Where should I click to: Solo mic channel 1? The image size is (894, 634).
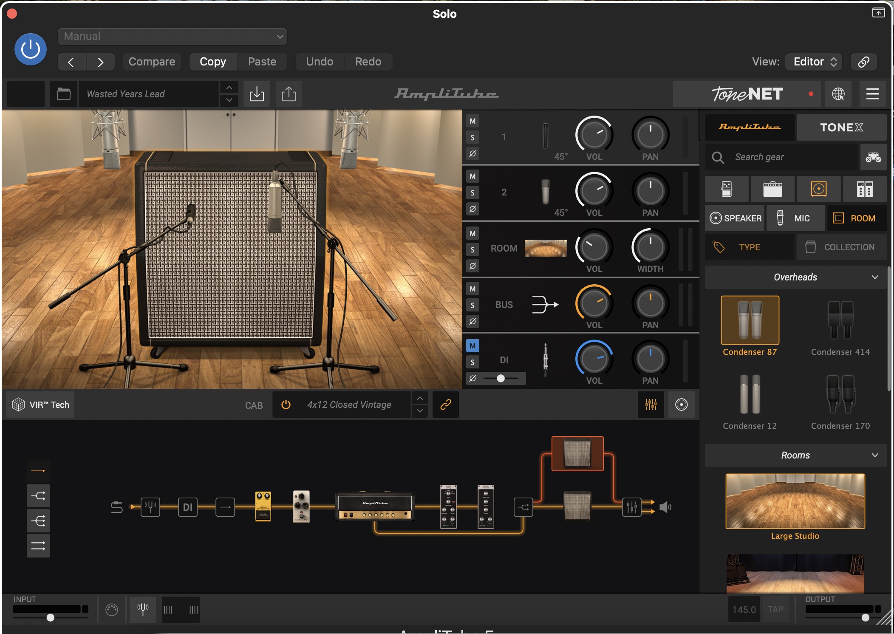472,137
